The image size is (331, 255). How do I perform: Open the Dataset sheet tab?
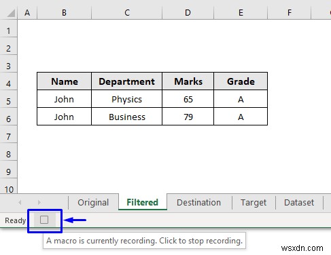coord(299,202)
